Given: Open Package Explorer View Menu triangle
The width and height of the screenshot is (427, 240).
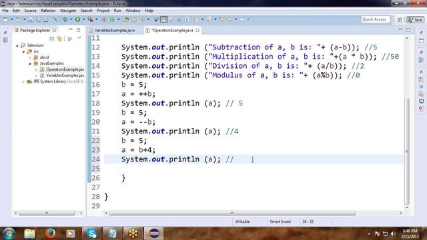Looking at the screenshot, I should (79, 38).
